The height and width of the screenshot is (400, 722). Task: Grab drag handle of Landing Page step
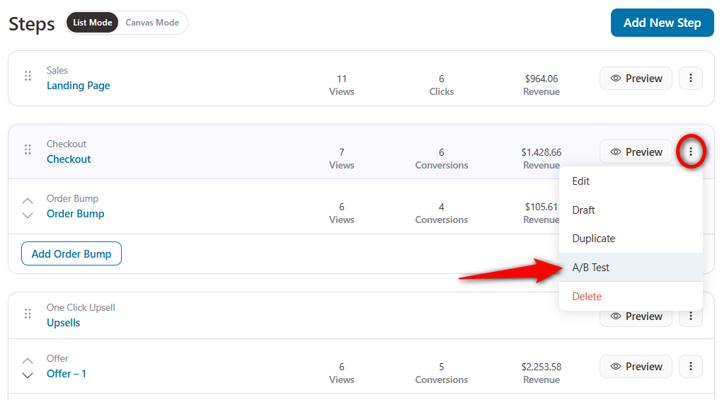pyautogui.click(x=28, y=76)
